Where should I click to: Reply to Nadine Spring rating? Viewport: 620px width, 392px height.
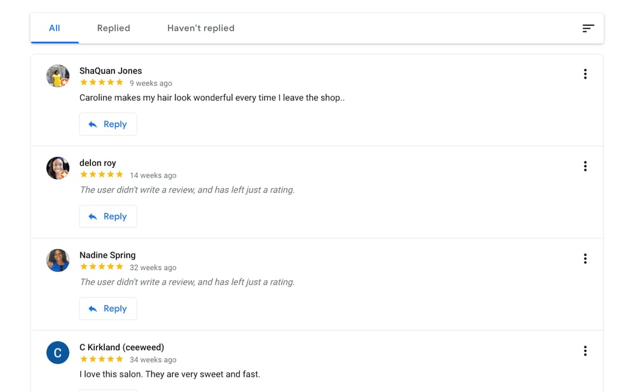[108, 309]
